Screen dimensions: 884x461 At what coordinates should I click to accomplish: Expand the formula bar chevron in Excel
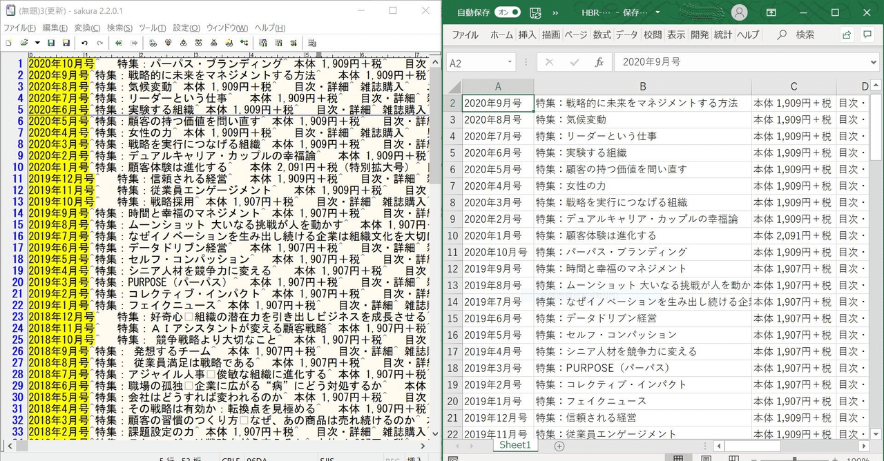873,62
